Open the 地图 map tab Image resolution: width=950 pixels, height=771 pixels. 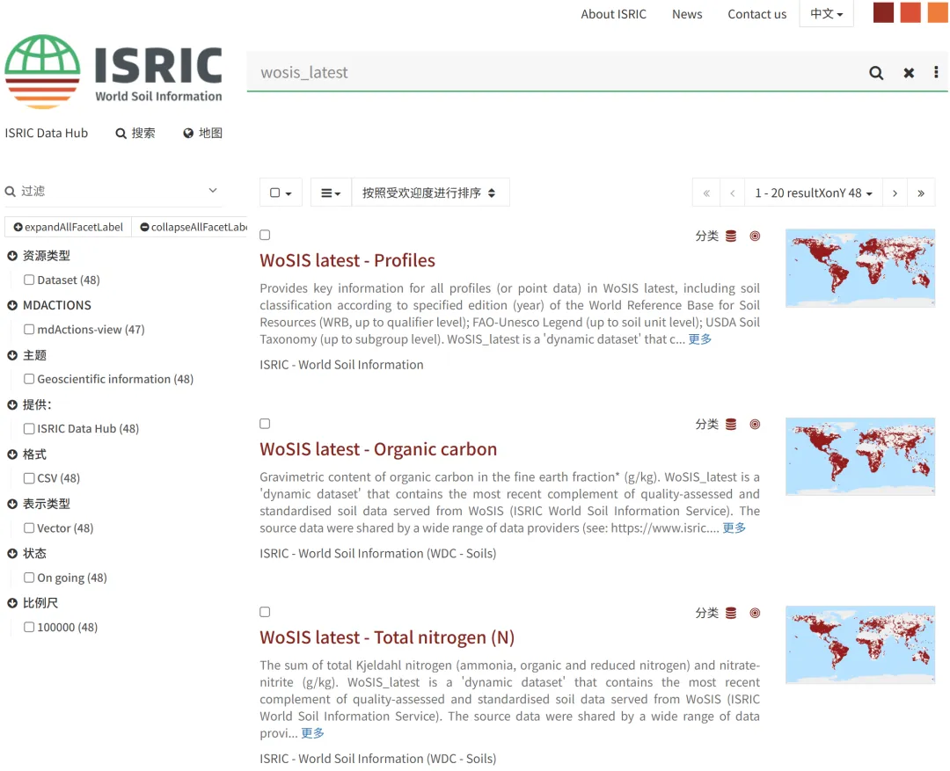203,134
